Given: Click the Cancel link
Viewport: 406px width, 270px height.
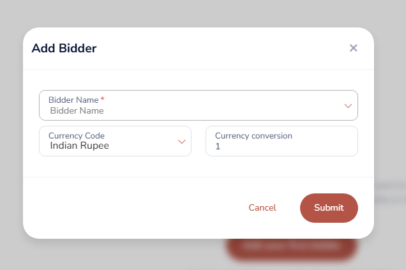Looking at the screenshot, I should (262, 207).
